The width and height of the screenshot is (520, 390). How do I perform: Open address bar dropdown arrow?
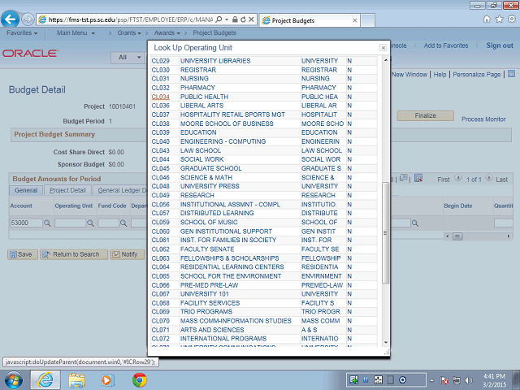tap(227, 19)
